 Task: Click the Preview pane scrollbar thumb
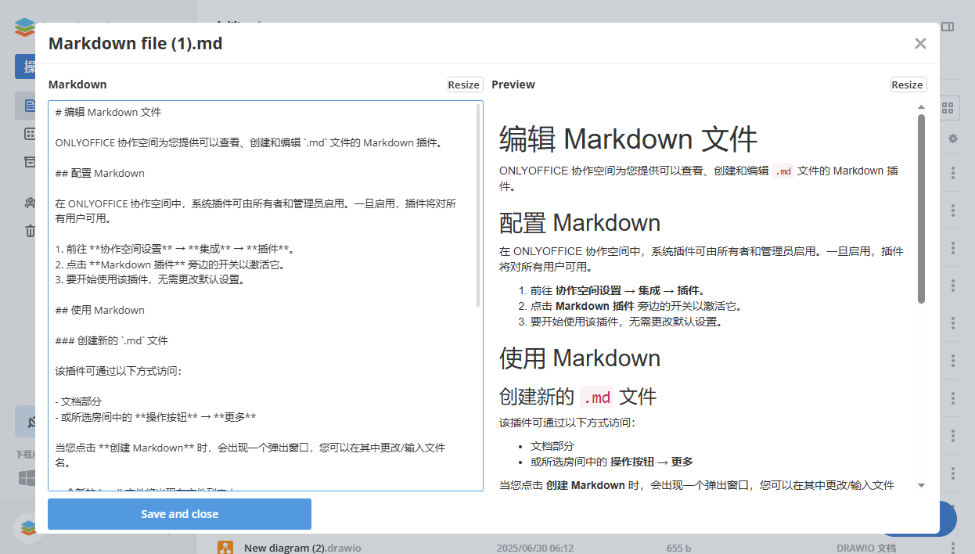tap(921, 209)
